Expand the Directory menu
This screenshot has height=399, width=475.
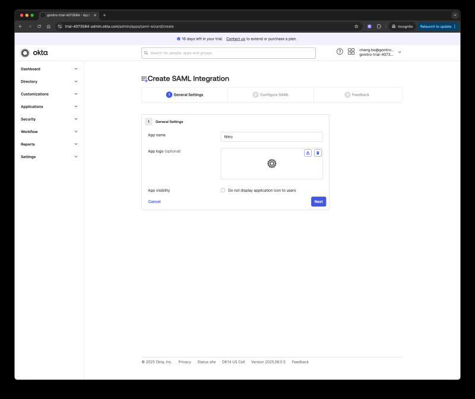pyautogui.click(x=49, y=81)
